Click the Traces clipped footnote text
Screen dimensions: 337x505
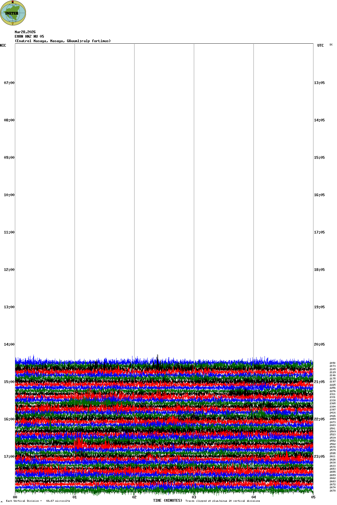[x=222, y=501]
